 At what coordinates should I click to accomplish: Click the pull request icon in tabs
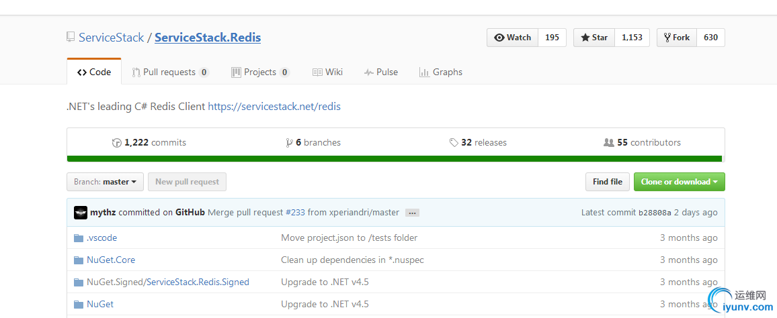pyautogui.click(x=136, y=72)
